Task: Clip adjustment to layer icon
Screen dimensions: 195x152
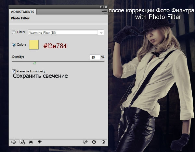Action: (31, 142)
